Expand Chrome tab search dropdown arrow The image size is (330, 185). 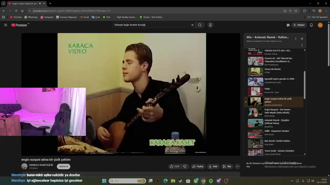[x=3, y=3]
